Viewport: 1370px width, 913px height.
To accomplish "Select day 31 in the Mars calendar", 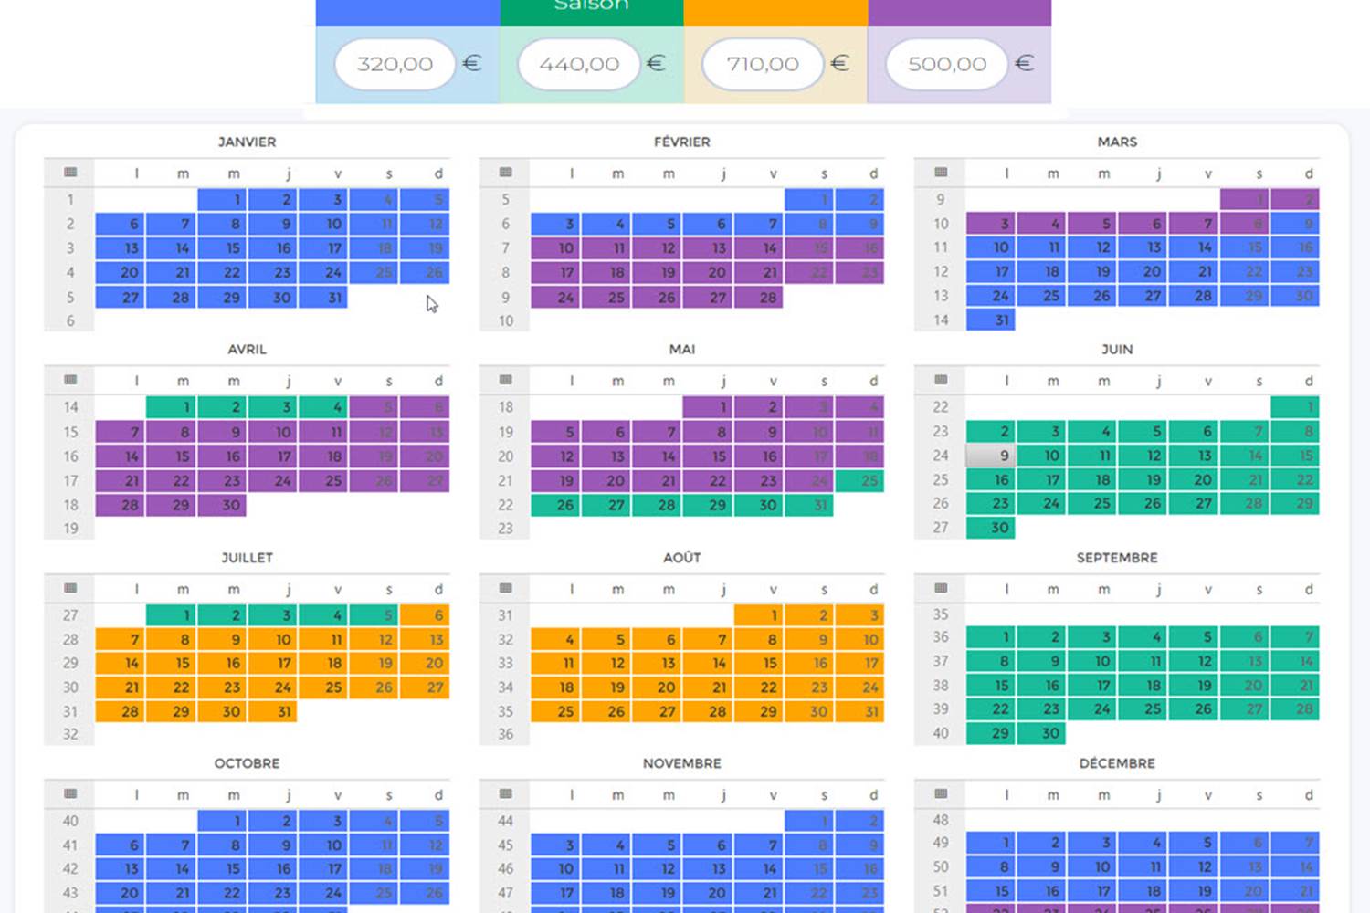I will [x=992, y=320].
